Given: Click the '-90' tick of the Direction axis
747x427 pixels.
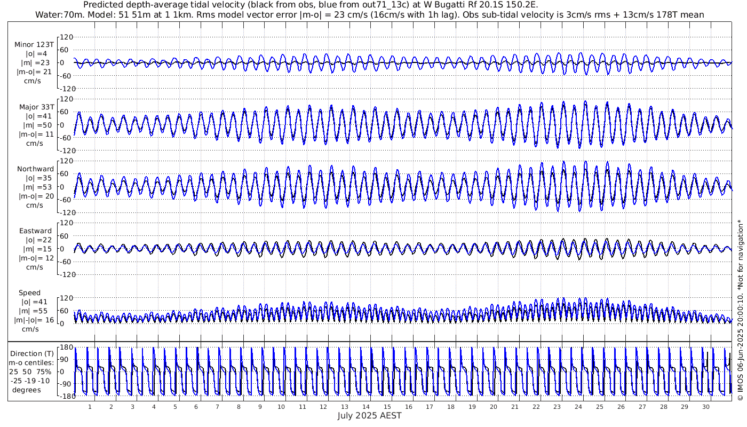Looking at the screenshot, I should tap(67, 384).
